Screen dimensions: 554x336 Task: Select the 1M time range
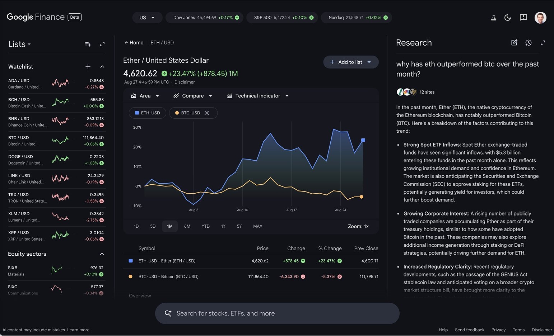pos(170,226)
